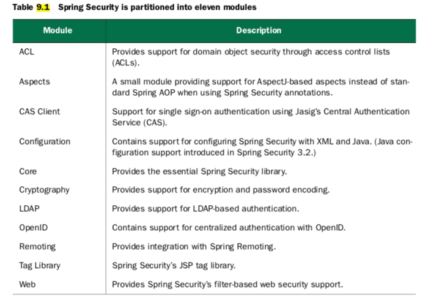Click the ACL module name
This screenshot has width=434, height=298.
pos(27,52)
